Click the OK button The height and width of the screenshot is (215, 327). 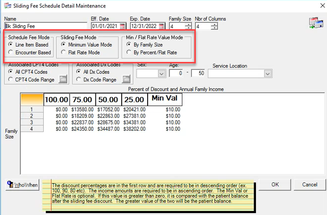tap(275, 185)
